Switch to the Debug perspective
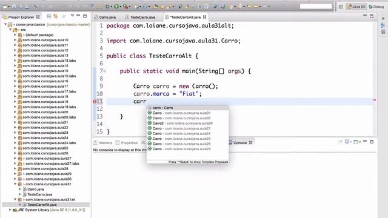The image size is (388, 218). (x=376, y=7)
